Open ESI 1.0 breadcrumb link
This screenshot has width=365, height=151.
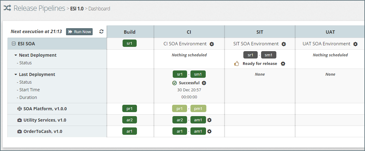tap(77, 9)
